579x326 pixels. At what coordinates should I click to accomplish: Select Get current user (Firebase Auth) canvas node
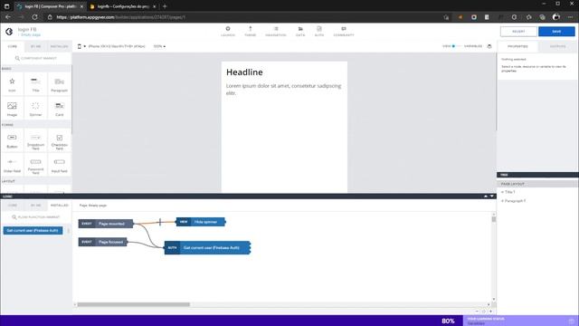[207, 247]
